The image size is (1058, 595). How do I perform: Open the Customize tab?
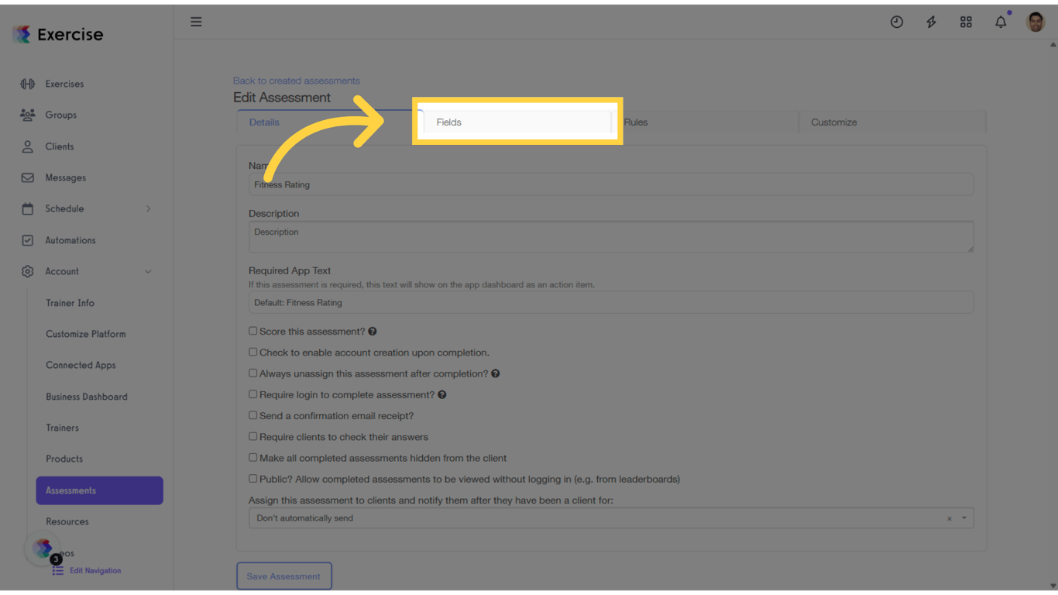point(833,122)
